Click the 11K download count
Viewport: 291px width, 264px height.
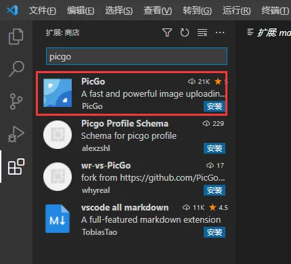coord(194,208)
